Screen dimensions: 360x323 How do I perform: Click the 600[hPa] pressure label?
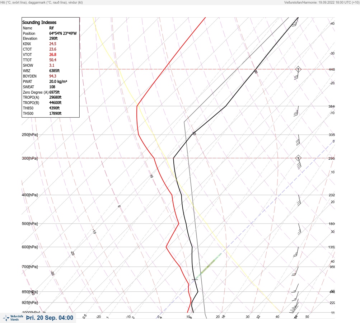pos(30,247)
